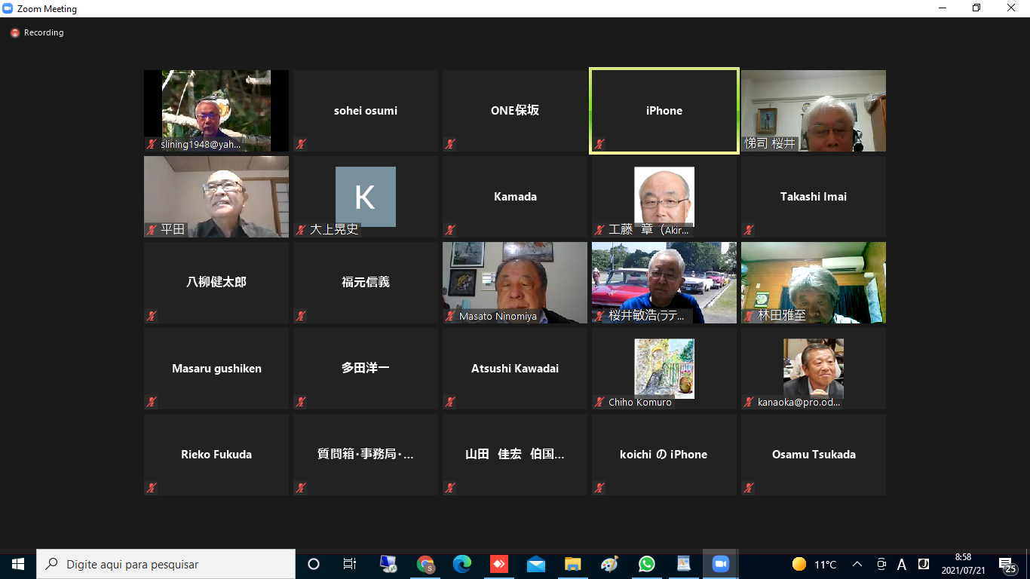Click the 11°C weather widget
The height and width of the screenshot is (579, 1030).
click(814, 564)
